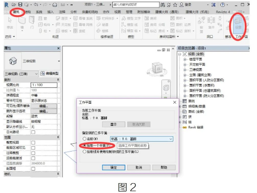257x193 pixels.
Task: Click 编辑... button for 可见性/图形替换
Action: click(x=44, y=106)
